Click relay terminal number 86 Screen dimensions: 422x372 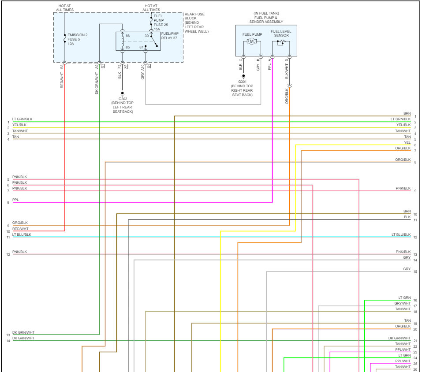[127, 36]
